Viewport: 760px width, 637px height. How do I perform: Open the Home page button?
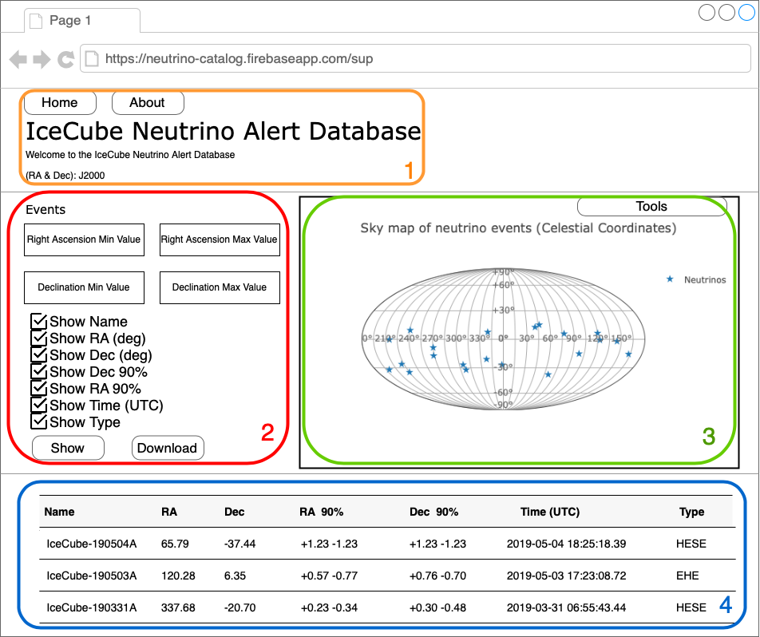click(60, 103)
